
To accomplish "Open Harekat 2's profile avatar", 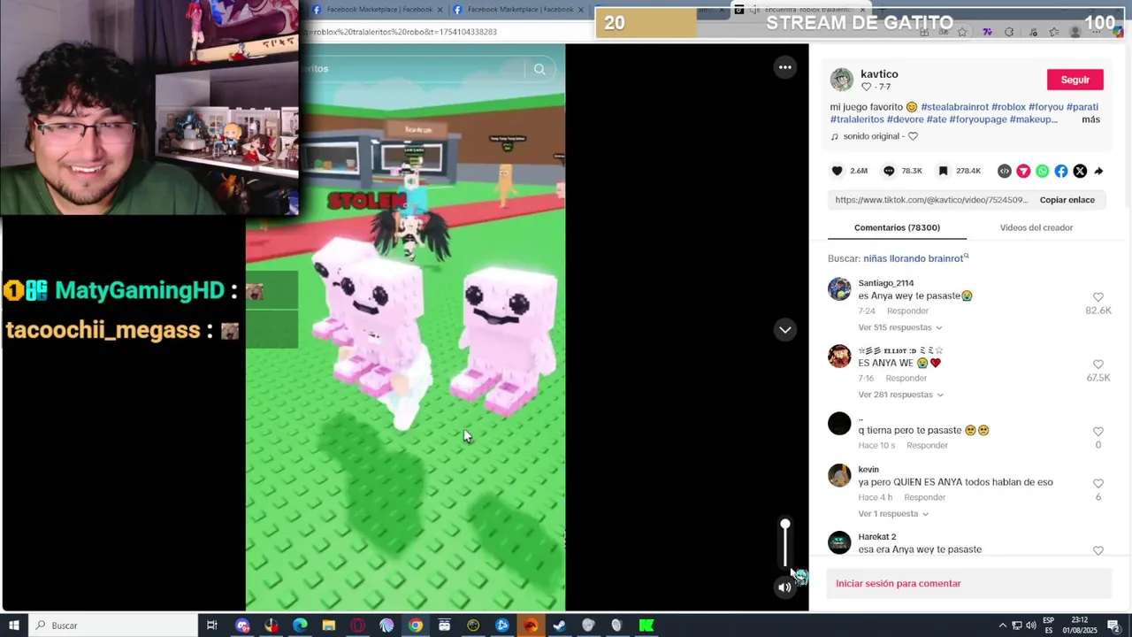I will click(839, 542).
